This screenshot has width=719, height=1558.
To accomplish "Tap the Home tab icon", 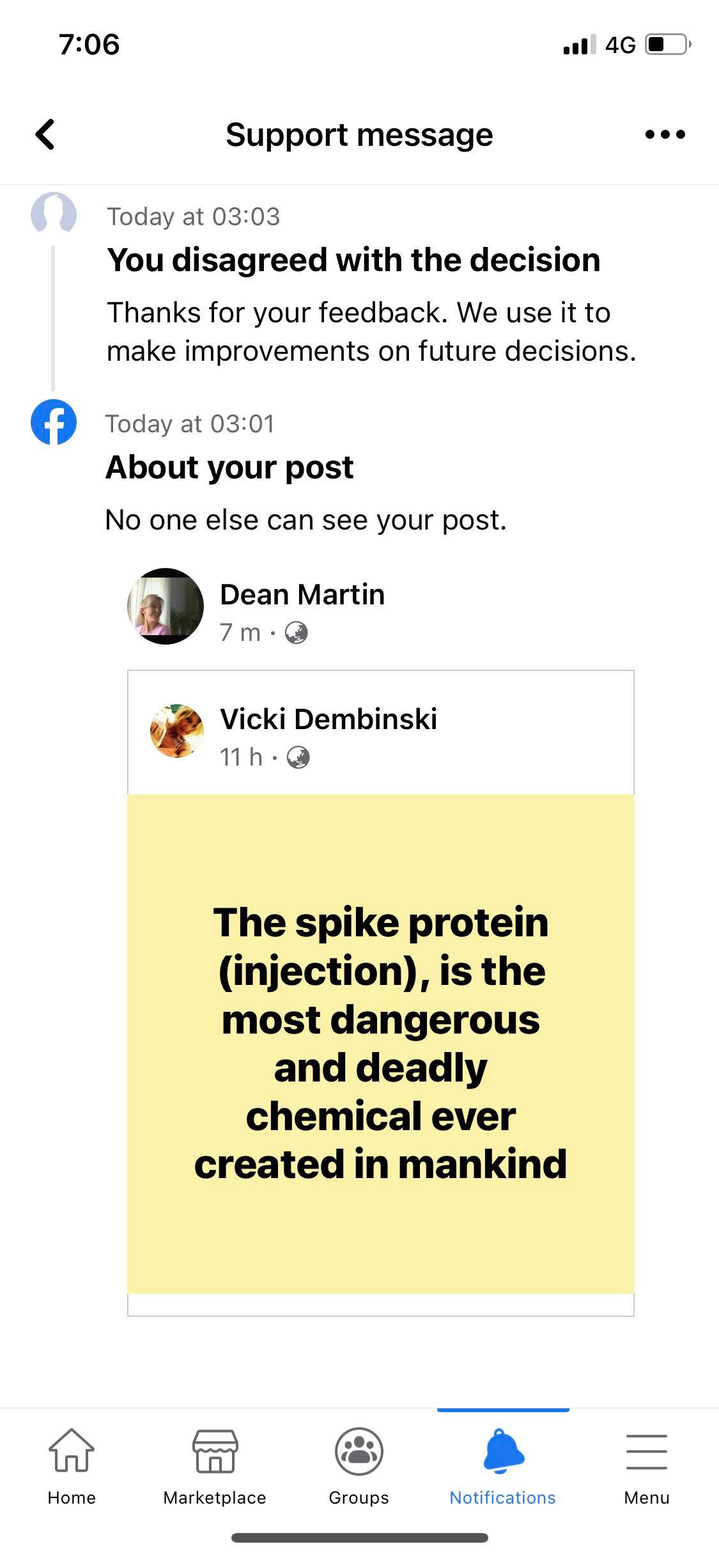I will tap(72, 1450).
